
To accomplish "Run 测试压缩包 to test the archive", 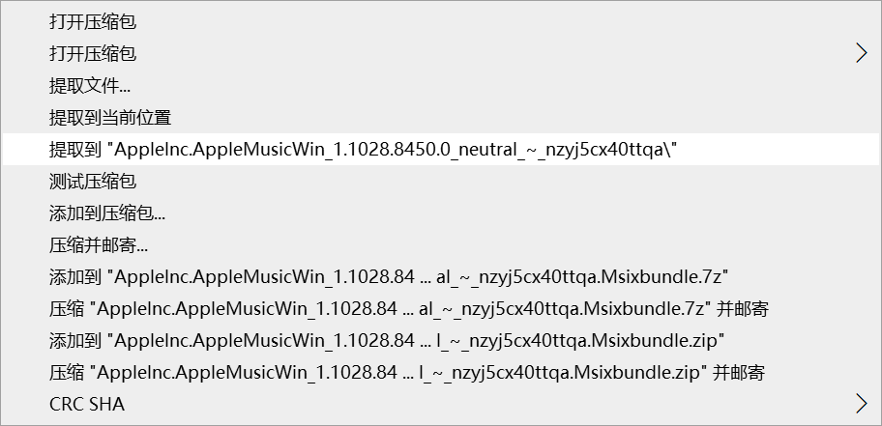I will coord(441,181).
